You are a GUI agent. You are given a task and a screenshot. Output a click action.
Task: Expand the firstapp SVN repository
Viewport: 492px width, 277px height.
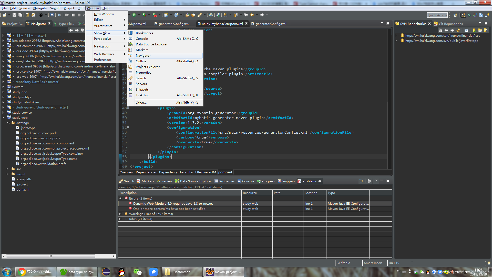click(396, 41)
